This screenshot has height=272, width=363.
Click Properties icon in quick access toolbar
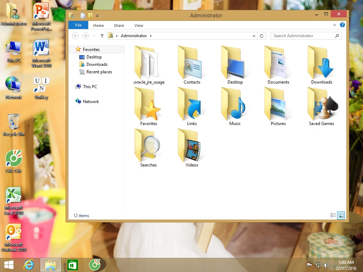(83, 16)
